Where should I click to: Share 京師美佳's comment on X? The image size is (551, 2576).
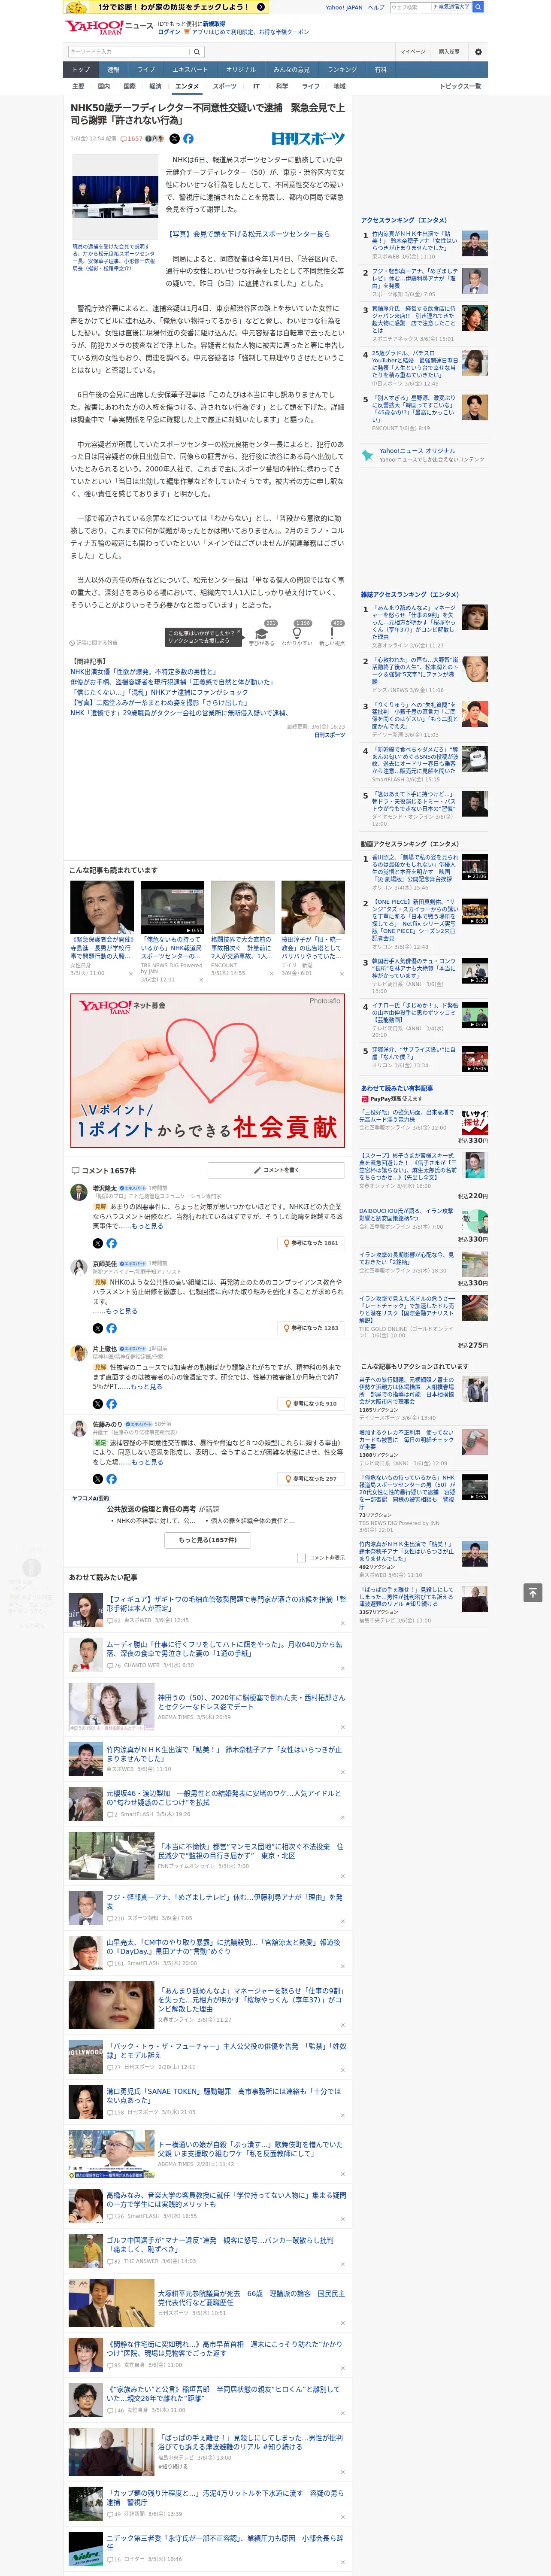[97, 1328]
